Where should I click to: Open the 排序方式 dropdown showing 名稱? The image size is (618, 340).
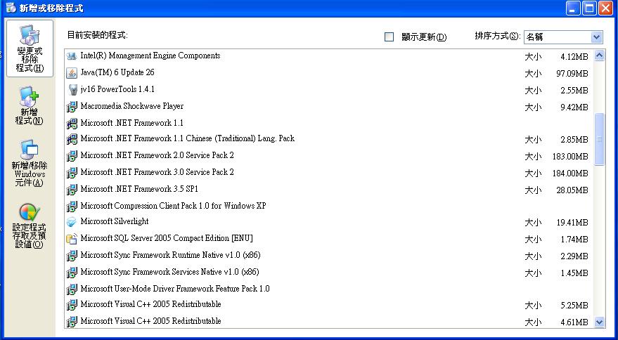click(x=563, y=37)
